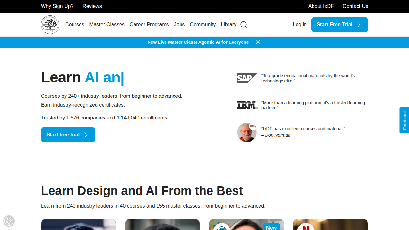Viewport: 409px width, 230px height.
Task: Open the Jobs page
Action: pyautogui.click(x=179, y=25)
